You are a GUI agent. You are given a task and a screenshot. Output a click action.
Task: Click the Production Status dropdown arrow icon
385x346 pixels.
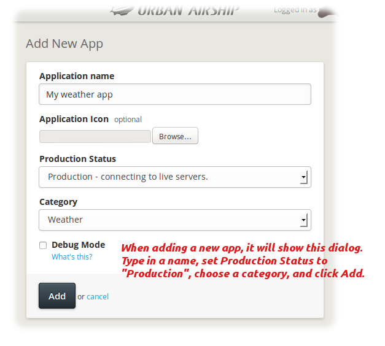pyautogui.click(x=304, y=177)
